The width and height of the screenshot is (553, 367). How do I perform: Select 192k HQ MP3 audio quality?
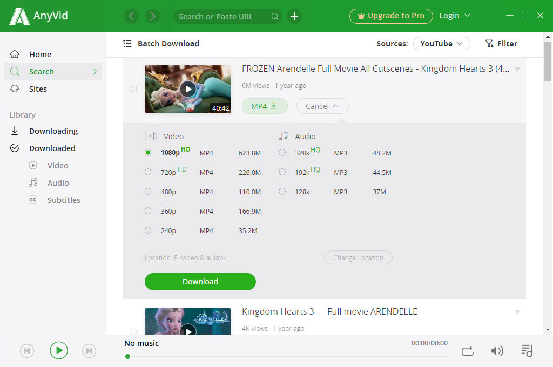(x=282, y=172)
